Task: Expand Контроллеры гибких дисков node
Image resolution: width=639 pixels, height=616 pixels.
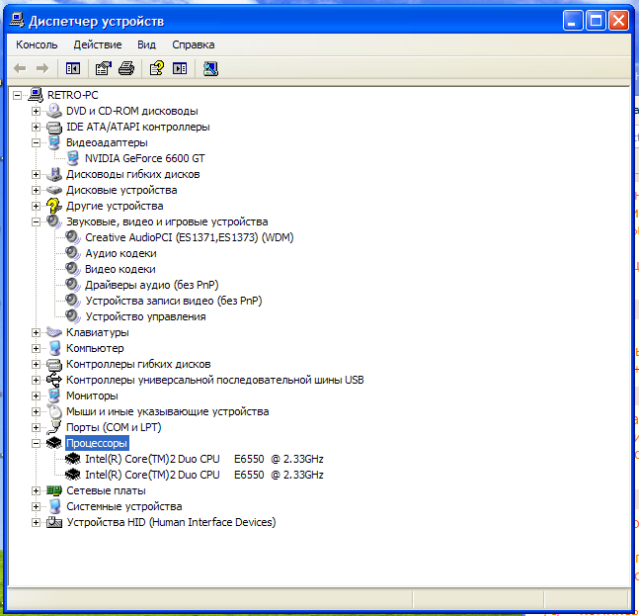Action: (x=36, y=364)
